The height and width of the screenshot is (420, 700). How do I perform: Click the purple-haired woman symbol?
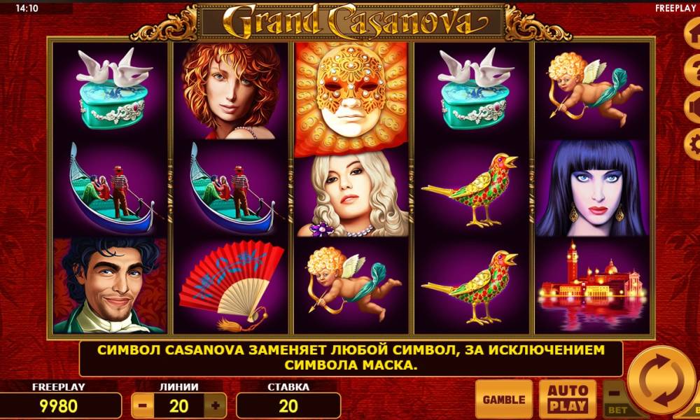[x=592, y=188]
